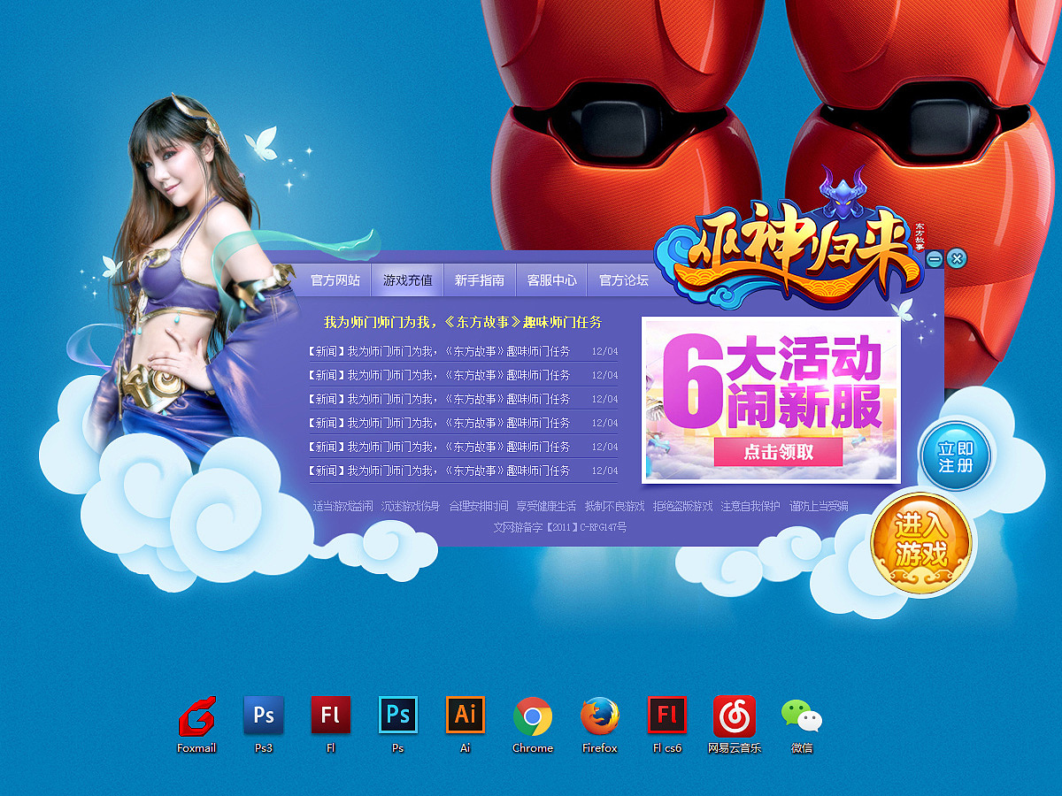This screenshot has height=796, width=1062.
Task: Click the round blue 立即注册 button
Action: tap(956, 456)
